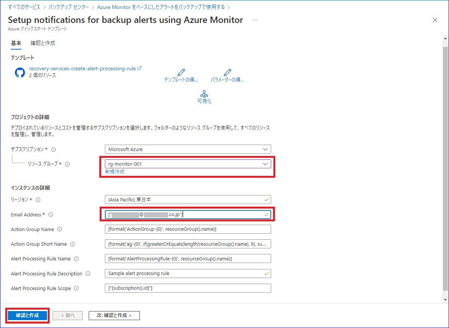Open the サブスクリプション dropdown
The width and height of the screenshot is (449, 328).
(x=188, y=149)
